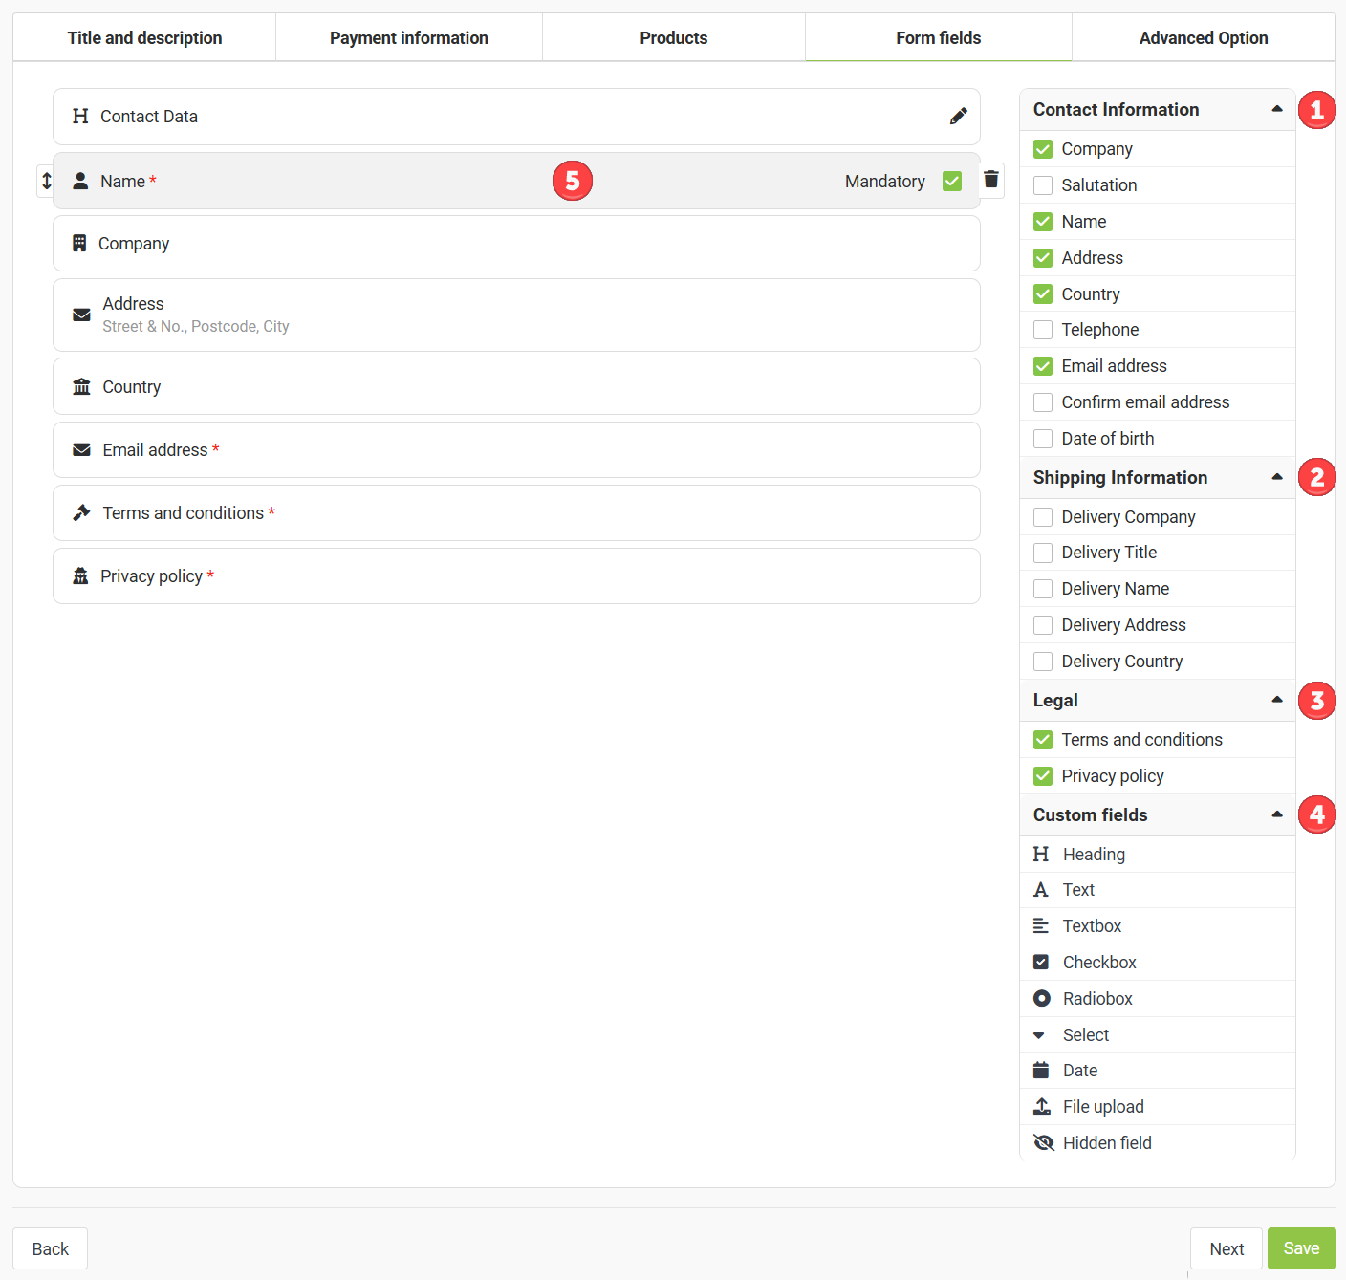Switch to the Payment information tab
Screen dimensions: 1346x1280
coord(408,38)
